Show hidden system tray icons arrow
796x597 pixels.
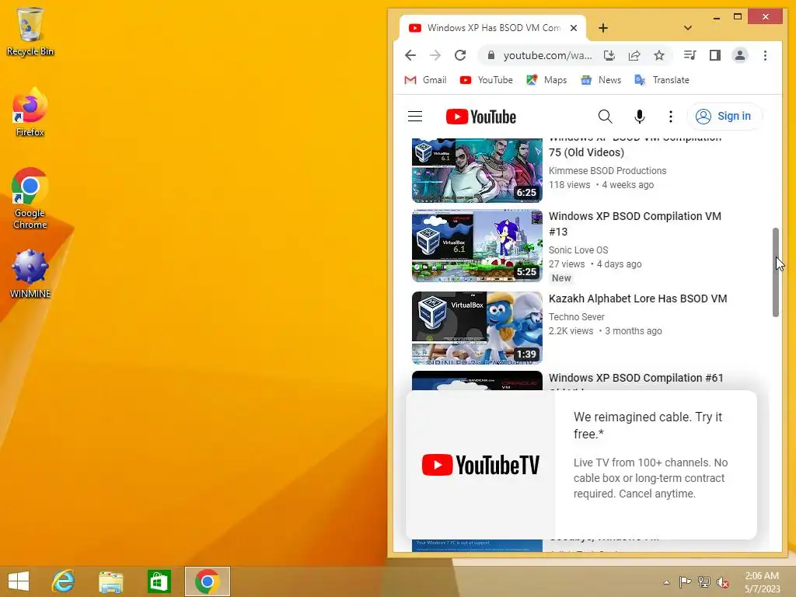(x=666, y=582)
